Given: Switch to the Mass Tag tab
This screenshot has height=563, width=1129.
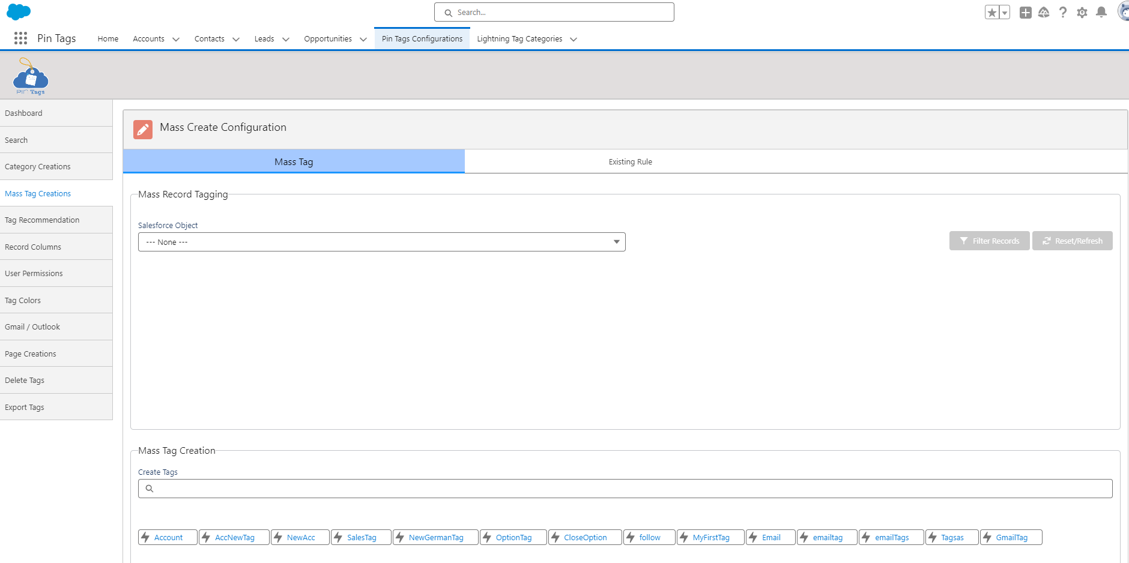Looking at the screenshot, I should tap(294, 161).
